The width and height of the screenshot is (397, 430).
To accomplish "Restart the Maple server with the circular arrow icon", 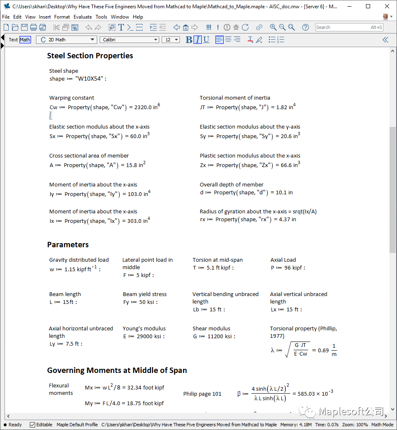I will [245, 27].
